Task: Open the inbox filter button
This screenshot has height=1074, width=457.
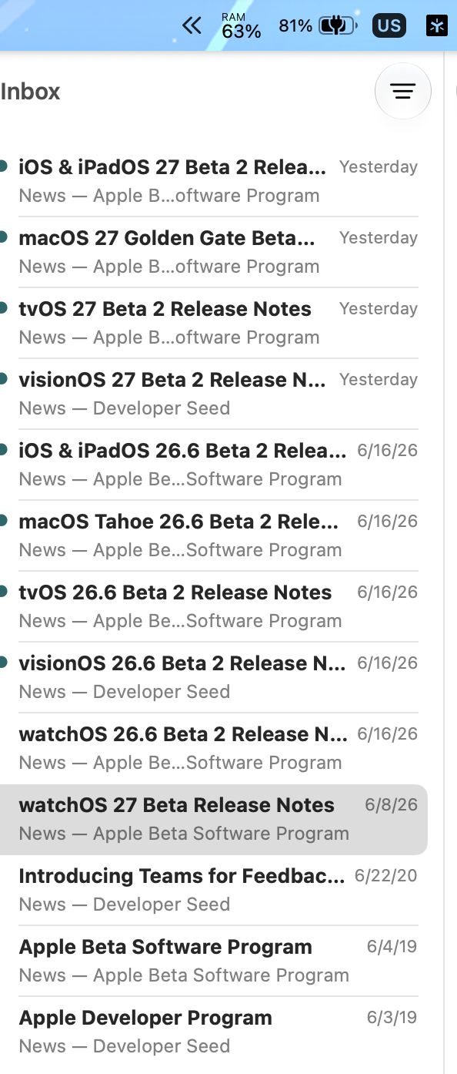Action: pos(402,92)
